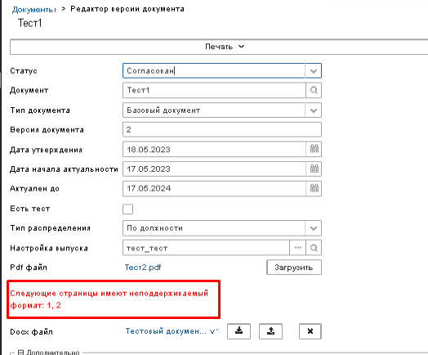
Task: Click the Версия документа input field
Action: pyautogui.click(x=222, y=129)
